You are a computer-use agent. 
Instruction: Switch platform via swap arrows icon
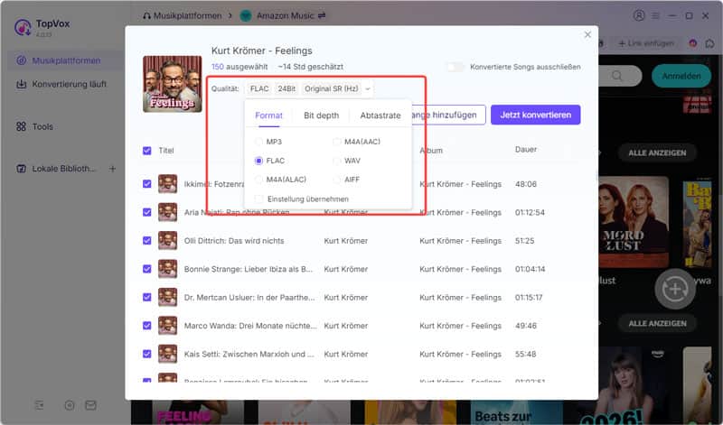[x=322, y=15]
